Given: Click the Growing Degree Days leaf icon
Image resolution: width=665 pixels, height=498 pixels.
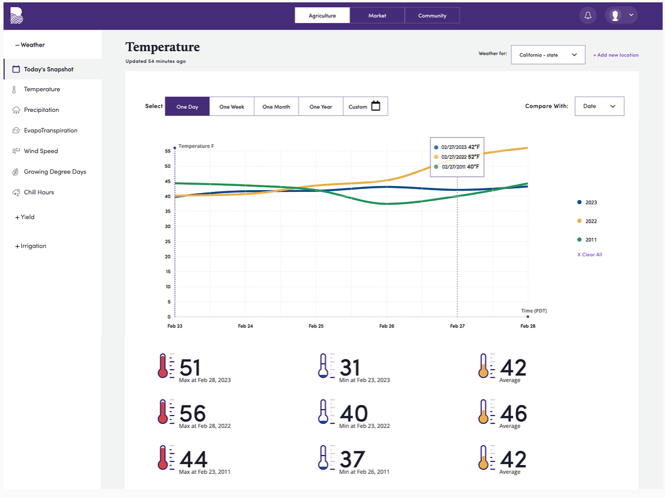Looking at the screenshot, I should pyautogui.click(x=16, y=172).
